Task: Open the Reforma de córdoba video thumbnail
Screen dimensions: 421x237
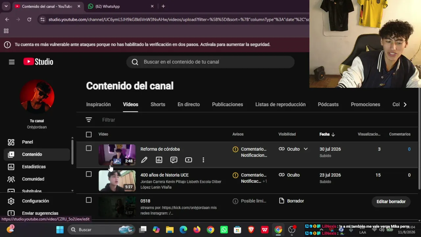Action: point(117,155)
